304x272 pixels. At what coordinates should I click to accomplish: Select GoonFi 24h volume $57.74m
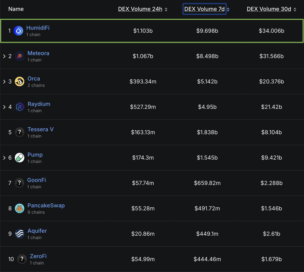(143, 183)
